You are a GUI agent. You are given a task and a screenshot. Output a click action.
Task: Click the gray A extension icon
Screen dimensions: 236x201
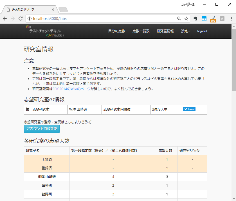[222, 19]
